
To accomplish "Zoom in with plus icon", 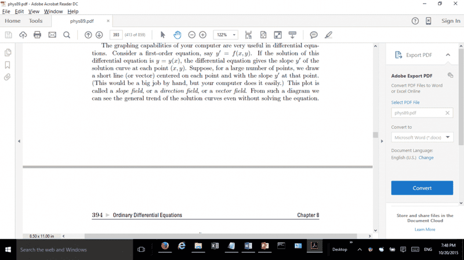I will click(202, 35).
